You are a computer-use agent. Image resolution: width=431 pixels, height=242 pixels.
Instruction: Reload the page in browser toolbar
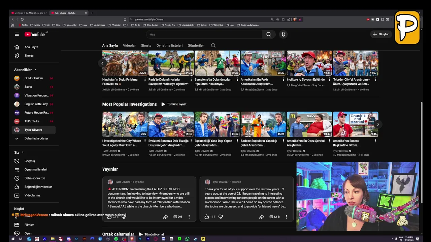22,19
